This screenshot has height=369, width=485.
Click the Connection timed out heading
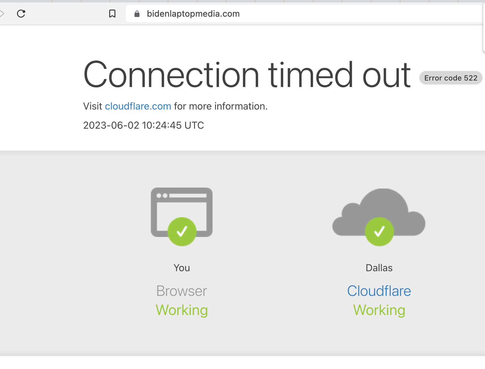[x=247, y=75]
